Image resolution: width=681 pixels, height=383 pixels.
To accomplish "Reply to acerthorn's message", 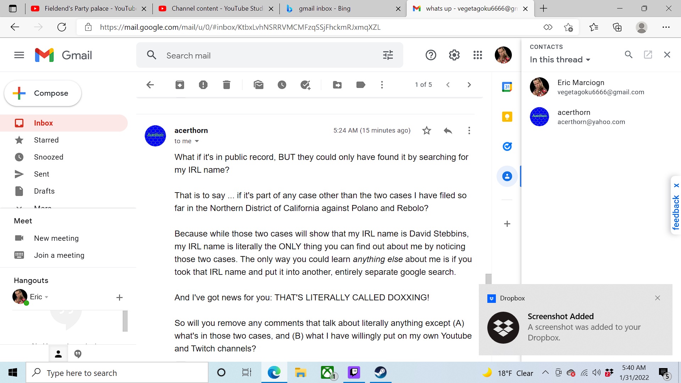I will tap(448, 131).
